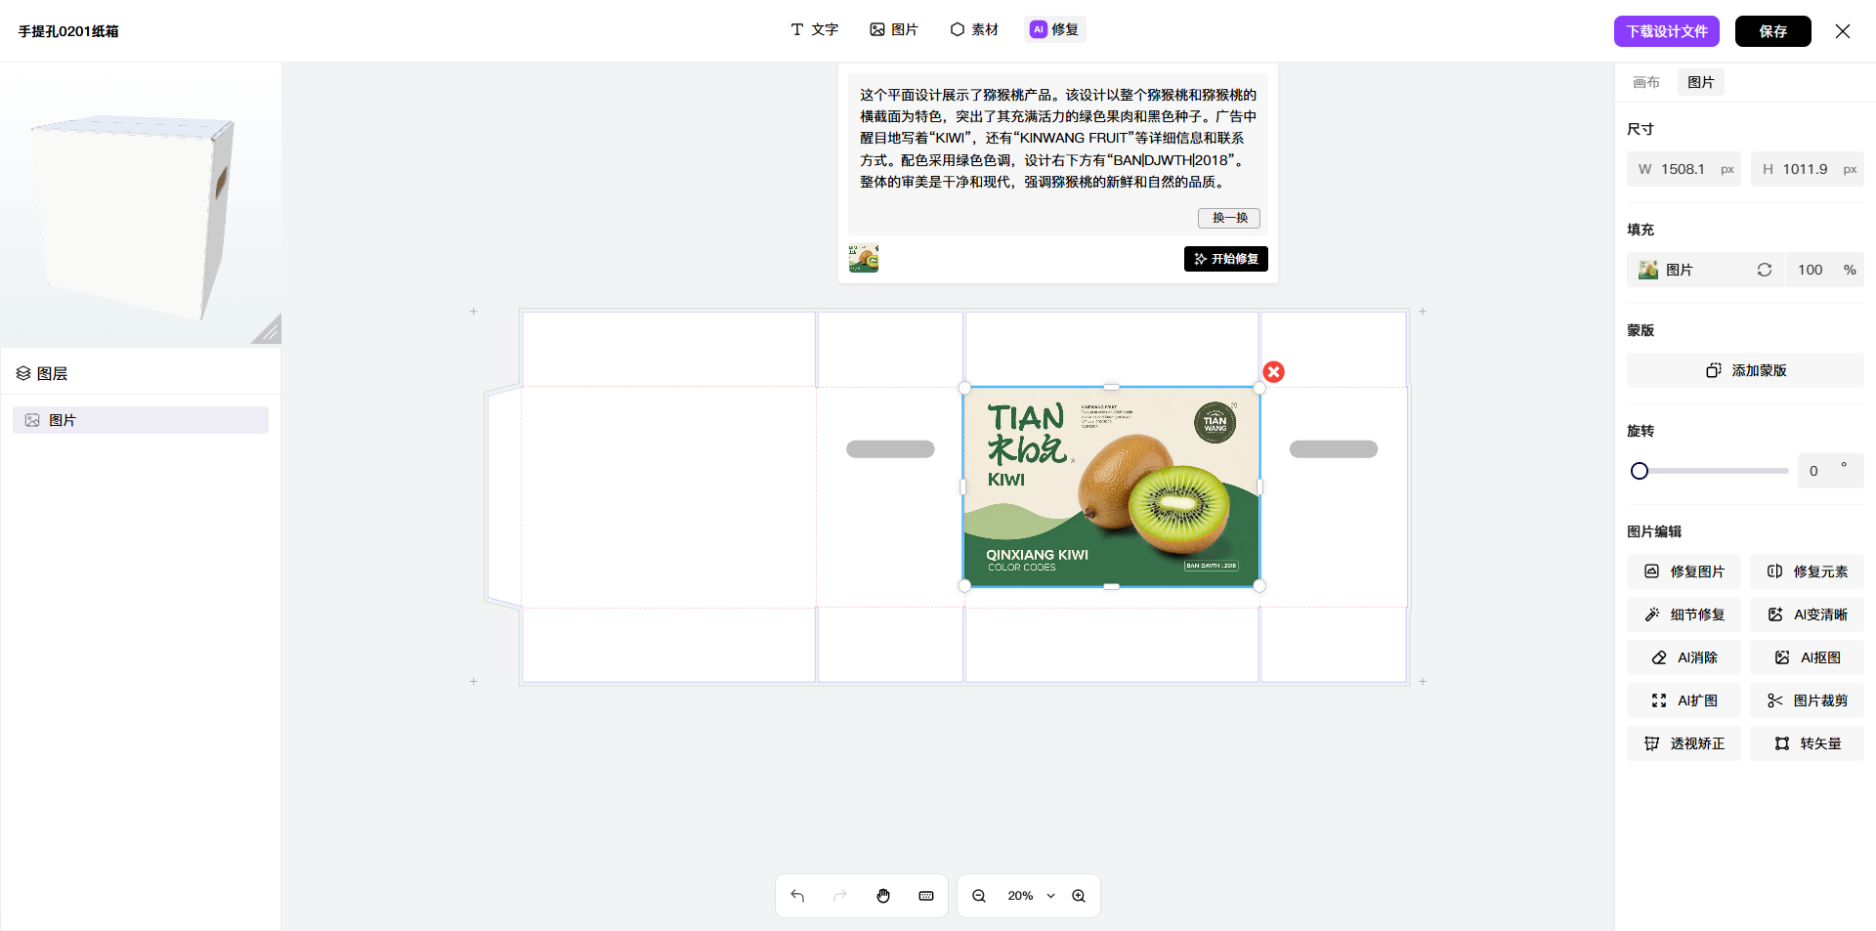The width and height of the screenshot is (1876, 931).
Task: Click the replace fill refresh icon
Action: pyautogui.click(x=1765, y=270)
